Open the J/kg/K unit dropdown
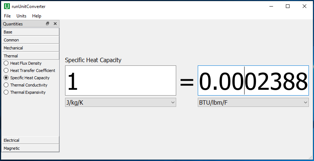Viewport: 314px width, 161px height. click(121, 102)
